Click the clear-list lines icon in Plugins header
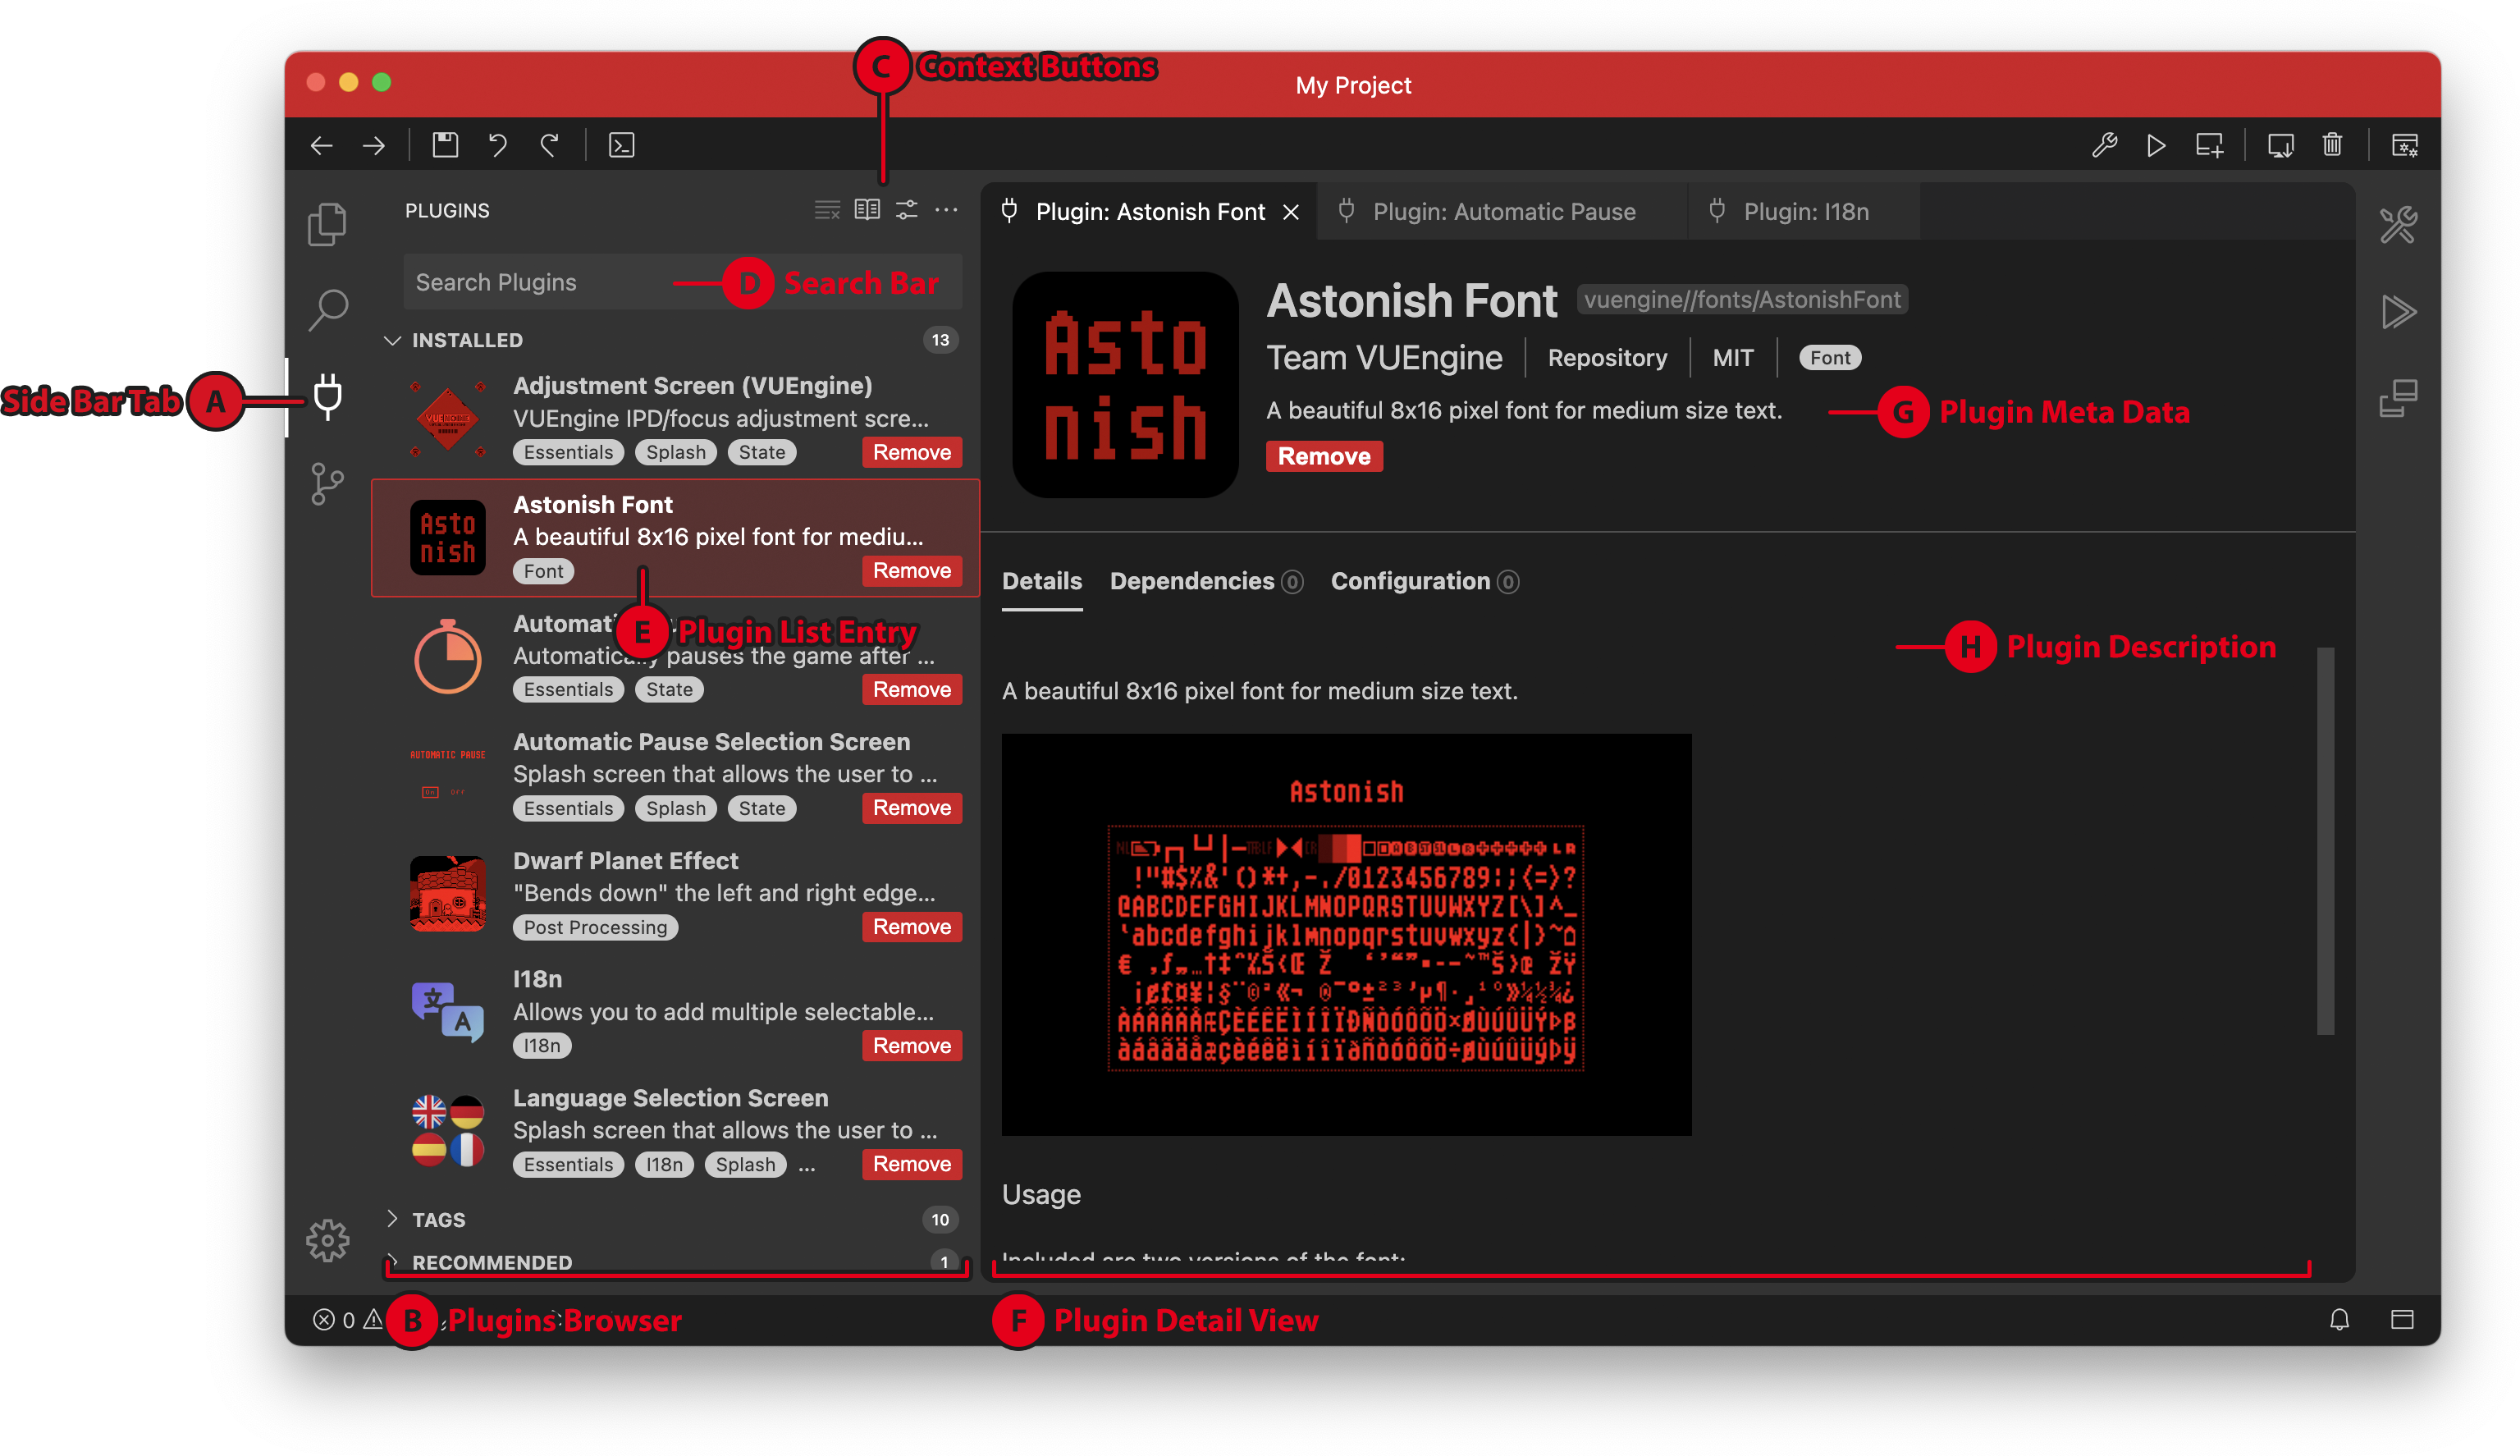The height and width of the screenshot is (1456, 2520). point(826,210)
